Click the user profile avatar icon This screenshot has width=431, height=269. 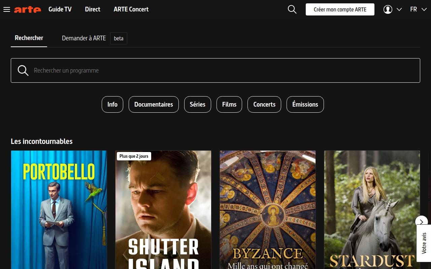(x=388, y=9)
